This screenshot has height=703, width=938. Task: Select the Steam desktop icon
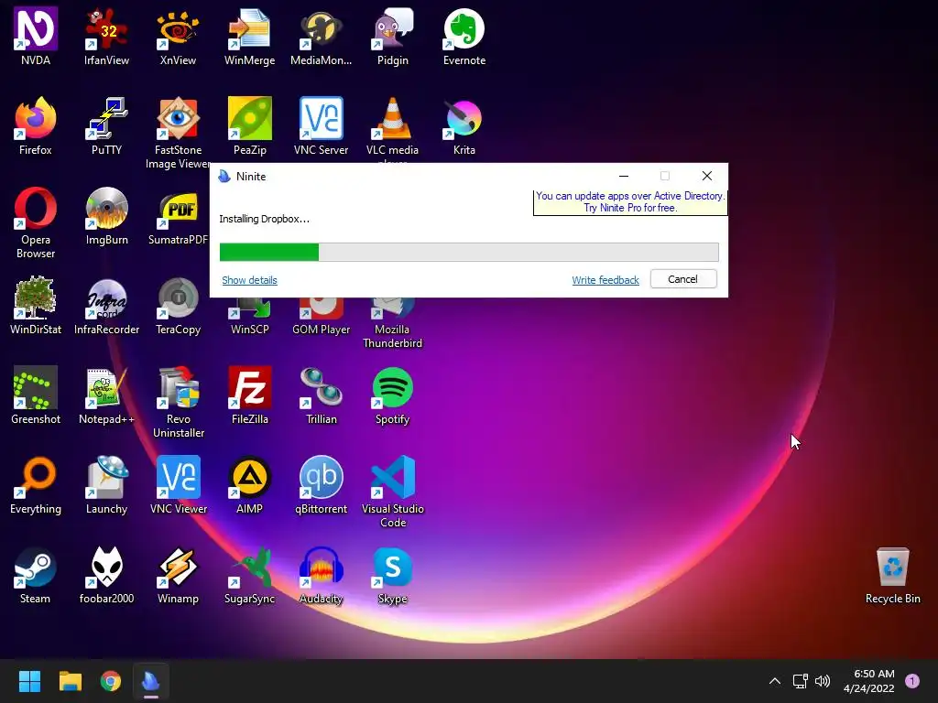(x=36, y=575)
